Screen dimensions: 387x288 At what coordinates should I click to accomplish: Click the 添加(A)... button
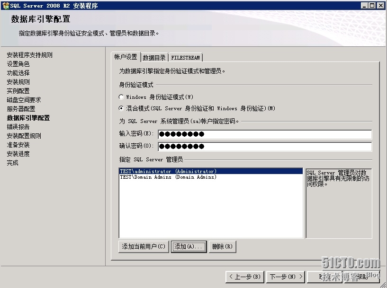(189, 246)
